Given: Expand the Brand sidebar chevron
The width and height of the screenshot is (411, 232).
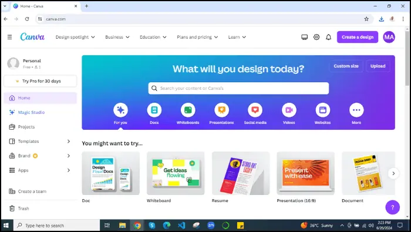Looking at the screenshot, I should (x=69, y=156).
